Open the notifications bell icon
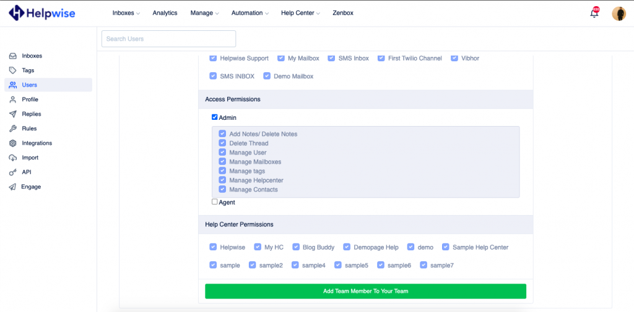Viewport: 634px width, 312px height. (x=594, y=13)
